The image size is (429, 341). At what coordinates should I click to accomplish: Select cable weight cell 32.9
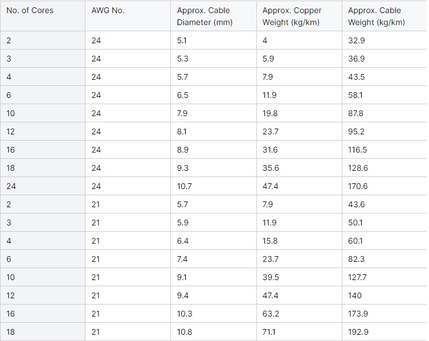click(x=356, y=40)
